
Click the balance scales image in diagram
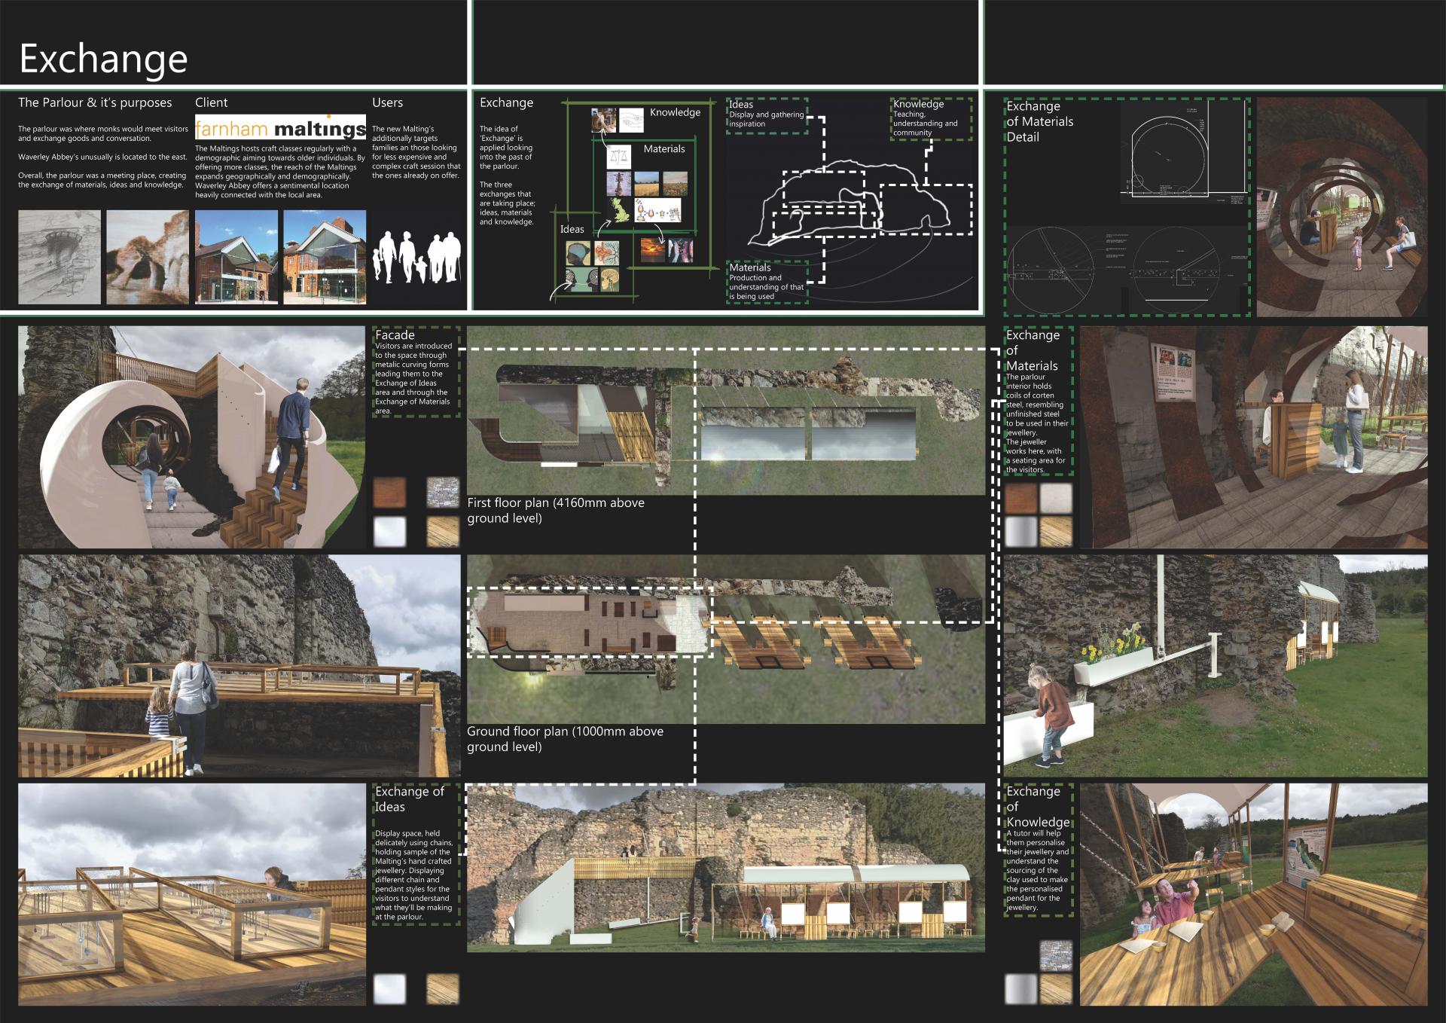click(619, 157)
